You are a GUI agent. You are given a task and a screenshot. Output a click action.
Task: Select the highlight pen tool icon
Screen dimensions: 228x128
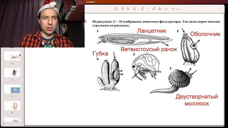[142, 9]
